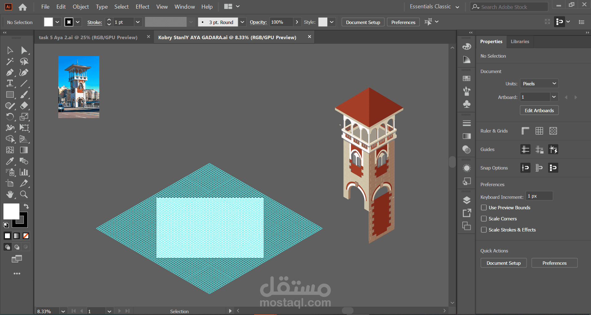The height and width of the screenshot is (315, 591).
Task: Select the Column Graph tool
Action: (x=24, y=172)
